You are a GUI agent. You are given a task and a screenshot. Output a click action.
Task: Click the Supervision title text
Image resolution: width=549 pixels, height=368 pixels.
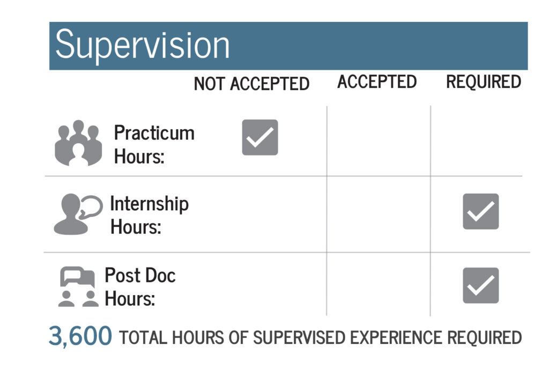click(x=142, y=45)
